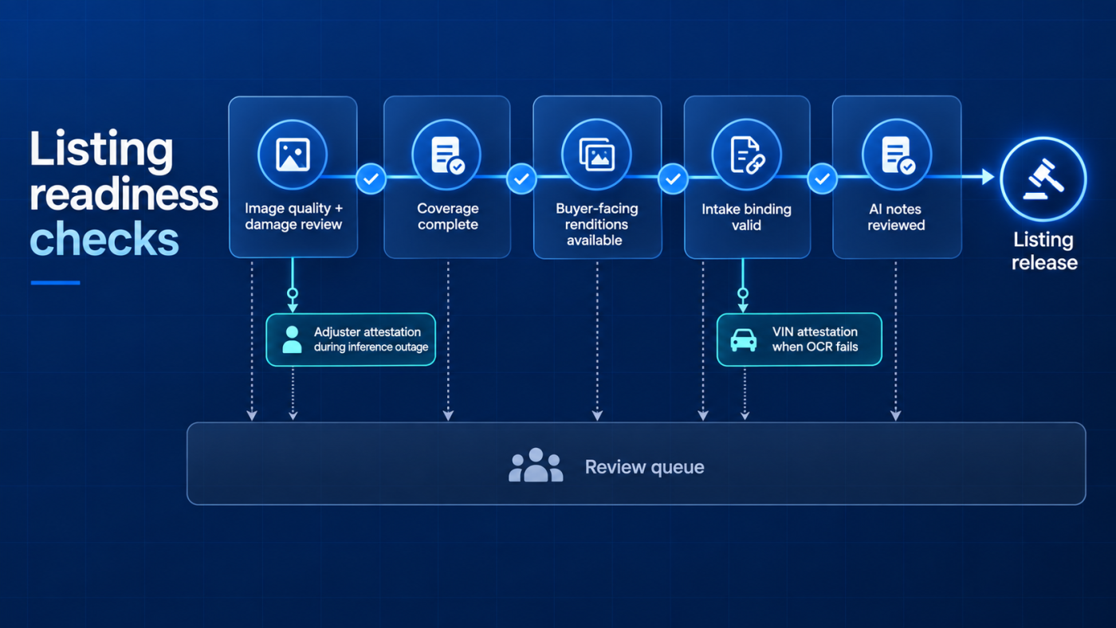Click the "when OCR fails" text

(815, 347)
